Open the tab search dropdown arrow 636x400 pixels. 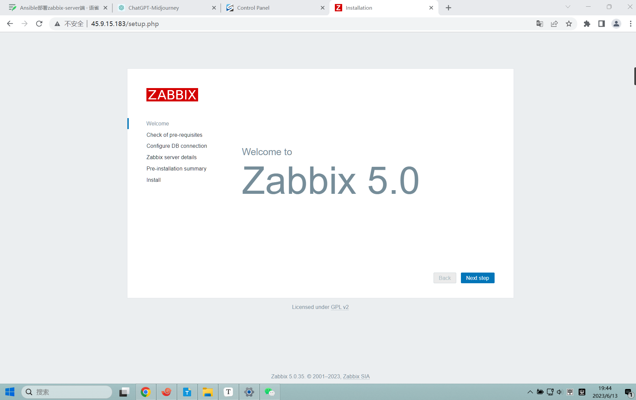click(x=568, y=7)
